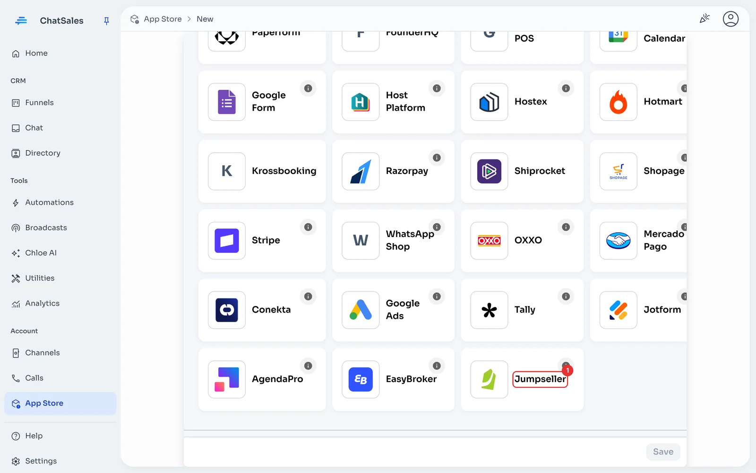Click the celebration party icon in header
Screen dimensions: 756x473
(x=704, y=19)
